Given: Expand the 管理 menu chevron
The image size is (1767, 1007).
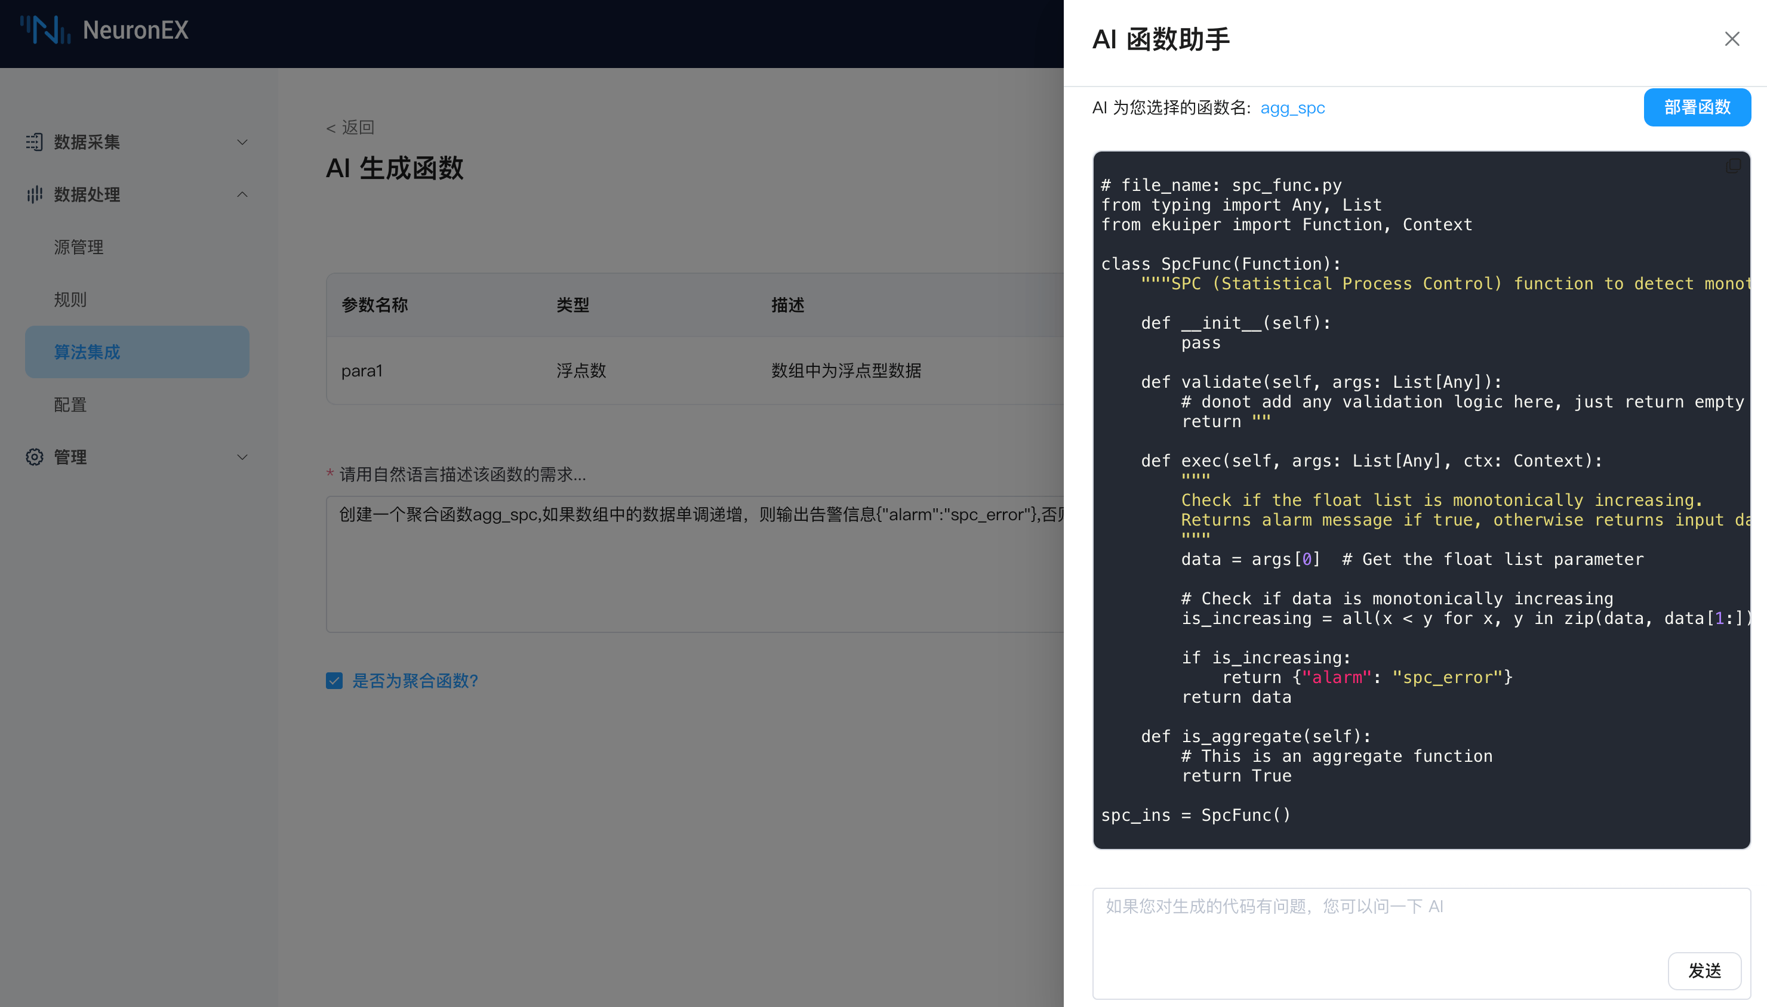Looking at the screenshot, I should (x=242, y=457).
